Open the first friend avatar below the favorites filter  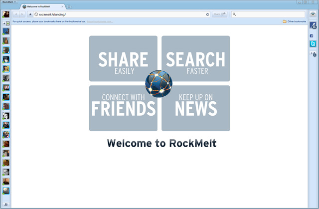(6, 31)
